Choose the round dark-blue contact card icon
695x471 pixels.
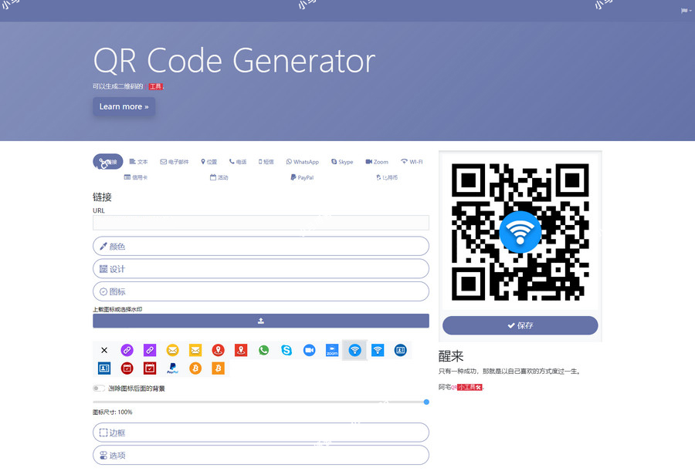(400, 350)
